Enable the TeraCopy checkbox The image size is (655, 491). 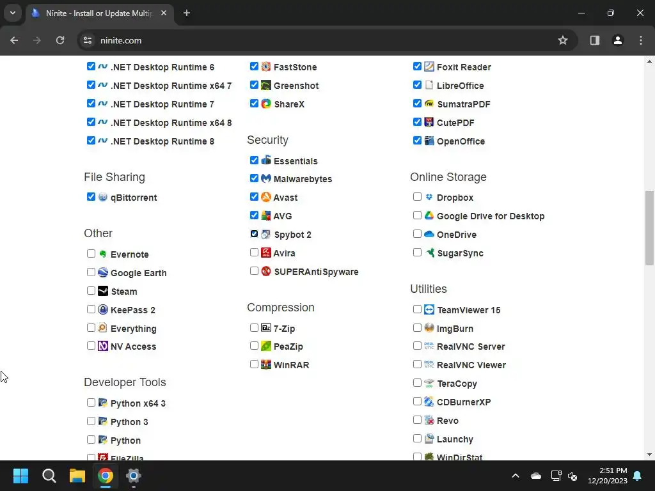[417, 383]
